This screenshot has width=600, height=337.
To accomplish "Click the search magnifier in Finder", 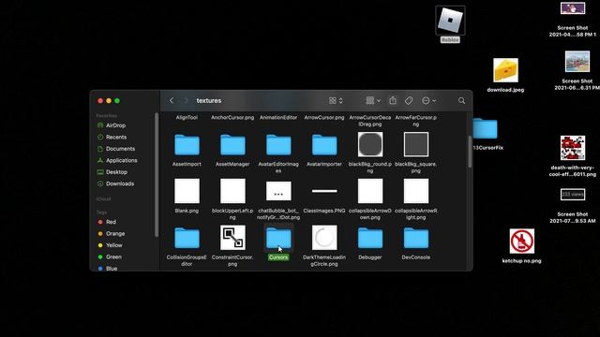I will [461, 100].
